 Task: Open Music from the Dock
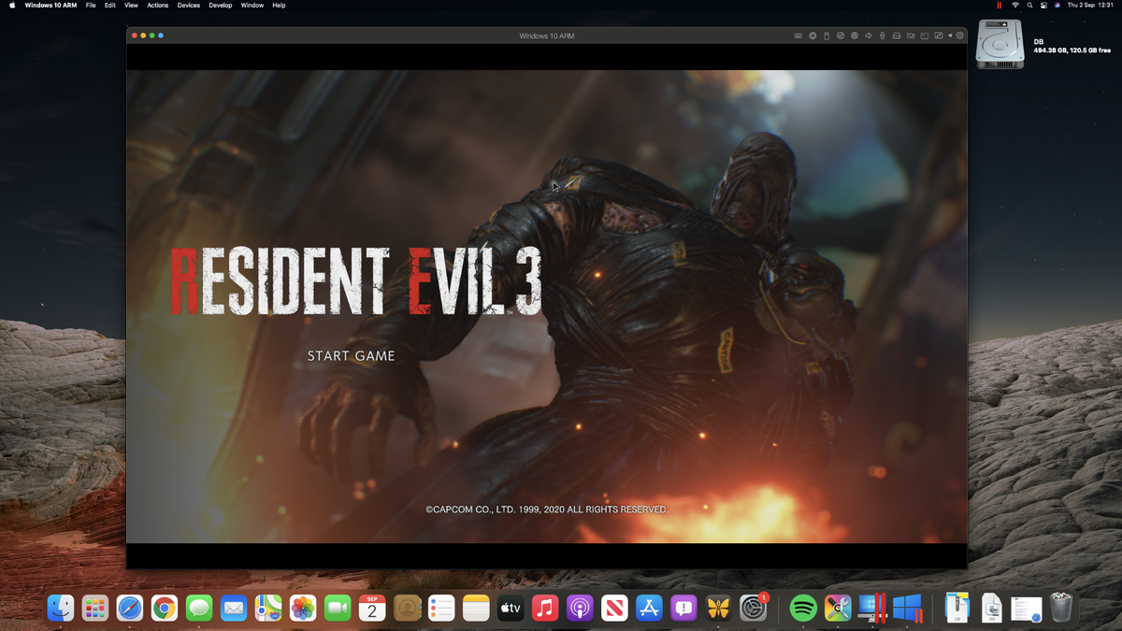(545, 608)
